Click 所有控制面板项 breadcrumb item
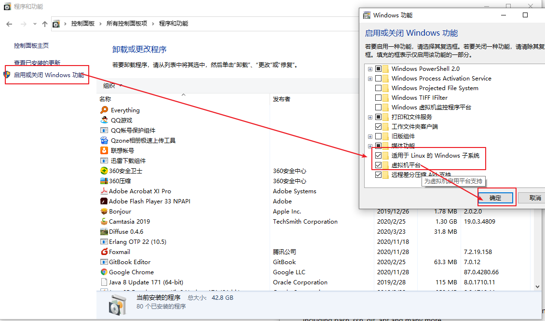 pyautogui.click(x=126, y=24)
